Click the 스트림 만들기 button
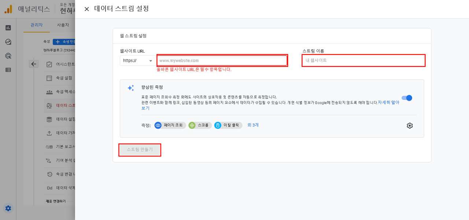 140,150
